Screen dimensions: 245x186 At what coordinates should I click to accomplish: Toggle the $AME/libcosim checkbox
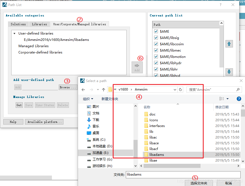[156, 44]
